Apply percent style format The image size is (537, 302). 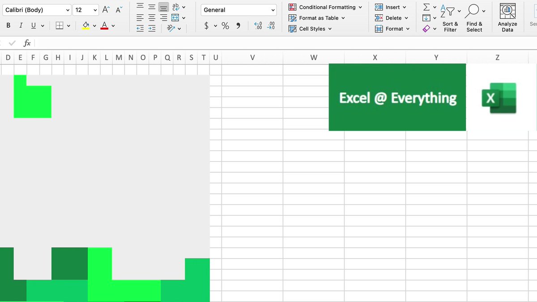click(225, 26)
